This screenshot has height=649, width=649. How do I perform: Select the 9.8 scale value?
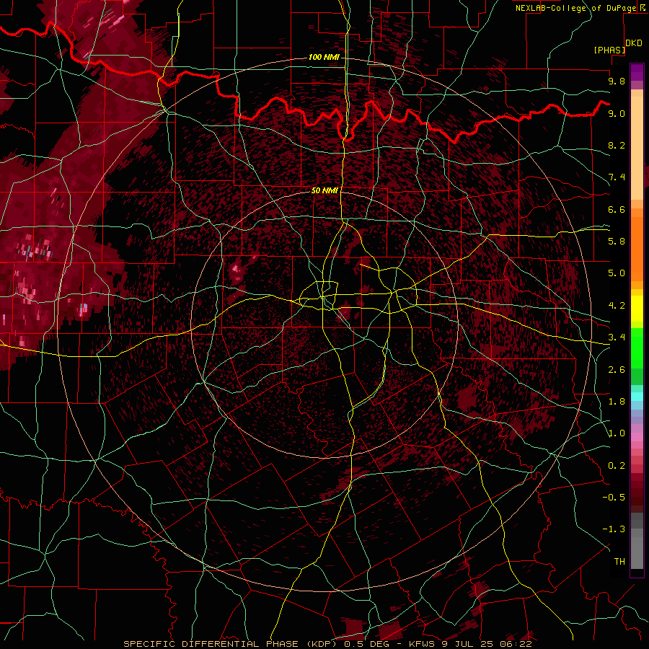coord(617,81)
